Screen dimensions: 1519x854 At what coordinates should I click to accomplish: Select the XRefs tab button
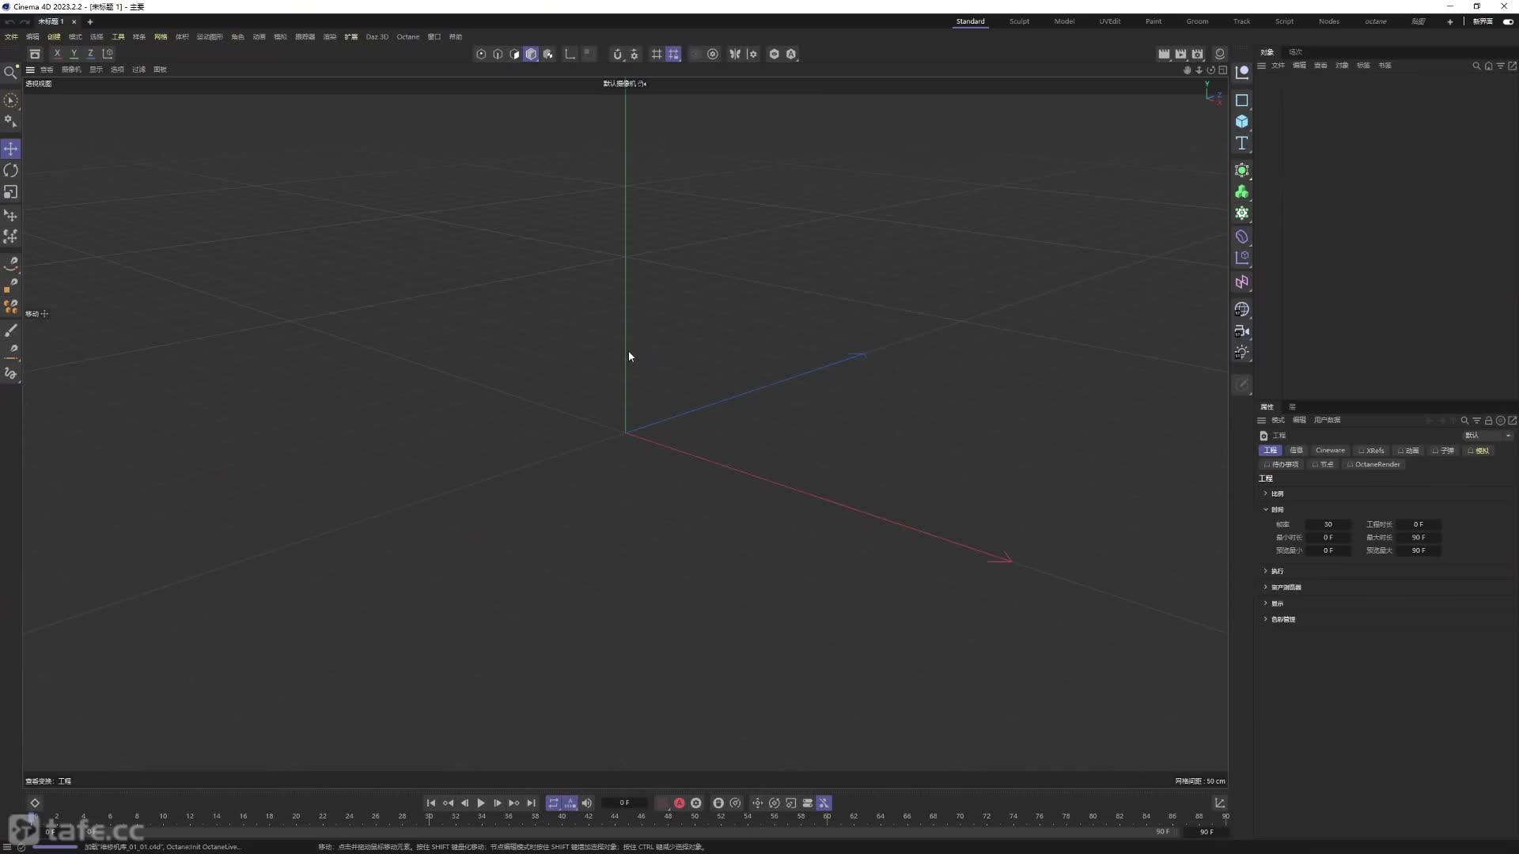click(1372, 451)
